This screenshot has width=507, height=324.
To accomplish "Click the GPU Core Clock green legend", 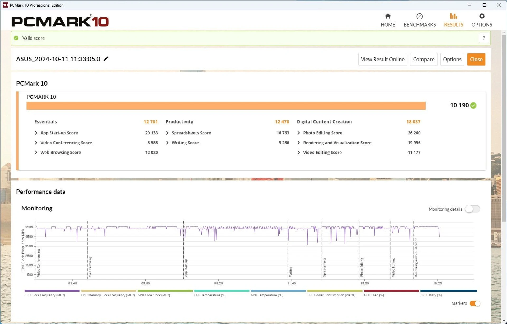I will pos(165,291).
